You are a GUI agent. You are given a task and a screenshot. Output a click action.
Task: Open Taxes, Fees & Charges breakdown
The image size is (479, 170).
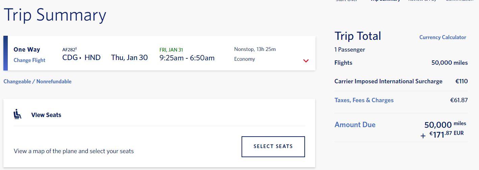pos(364,100)
